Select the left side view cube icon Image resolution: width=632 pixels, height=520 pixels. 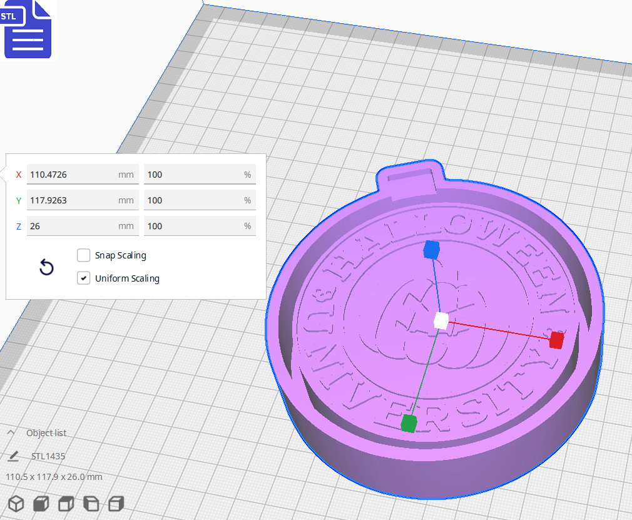[91, 504]
